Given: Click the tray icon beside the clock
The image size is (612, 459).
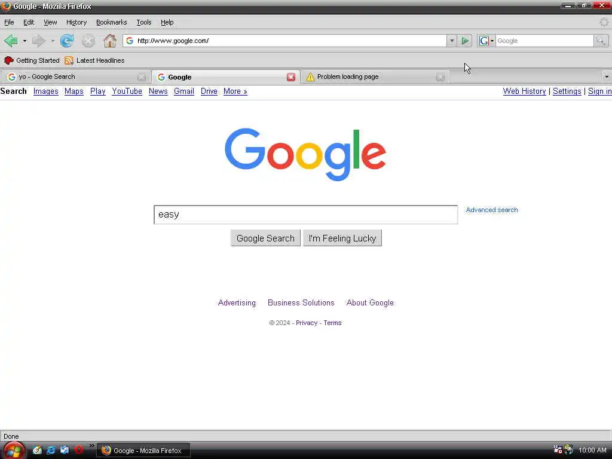Looking at the screenshot, I should coord(569,449).
